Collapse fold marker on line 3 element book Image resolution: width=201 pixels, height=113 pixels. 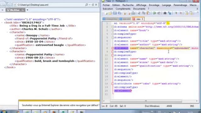[x=112, y=30]
